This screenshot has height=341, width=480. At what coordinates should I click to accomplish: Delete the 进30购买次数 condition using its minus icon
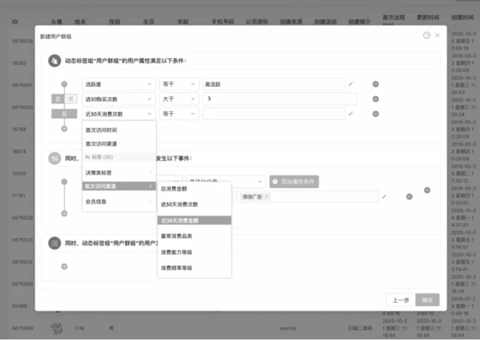pos(375,99)
